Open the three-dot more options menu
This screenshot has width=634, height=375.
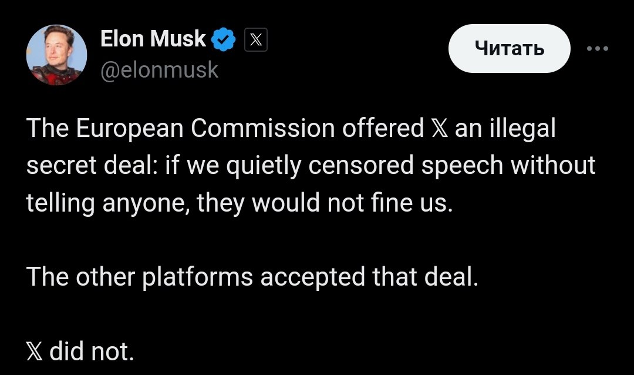(x=598, y=49)
